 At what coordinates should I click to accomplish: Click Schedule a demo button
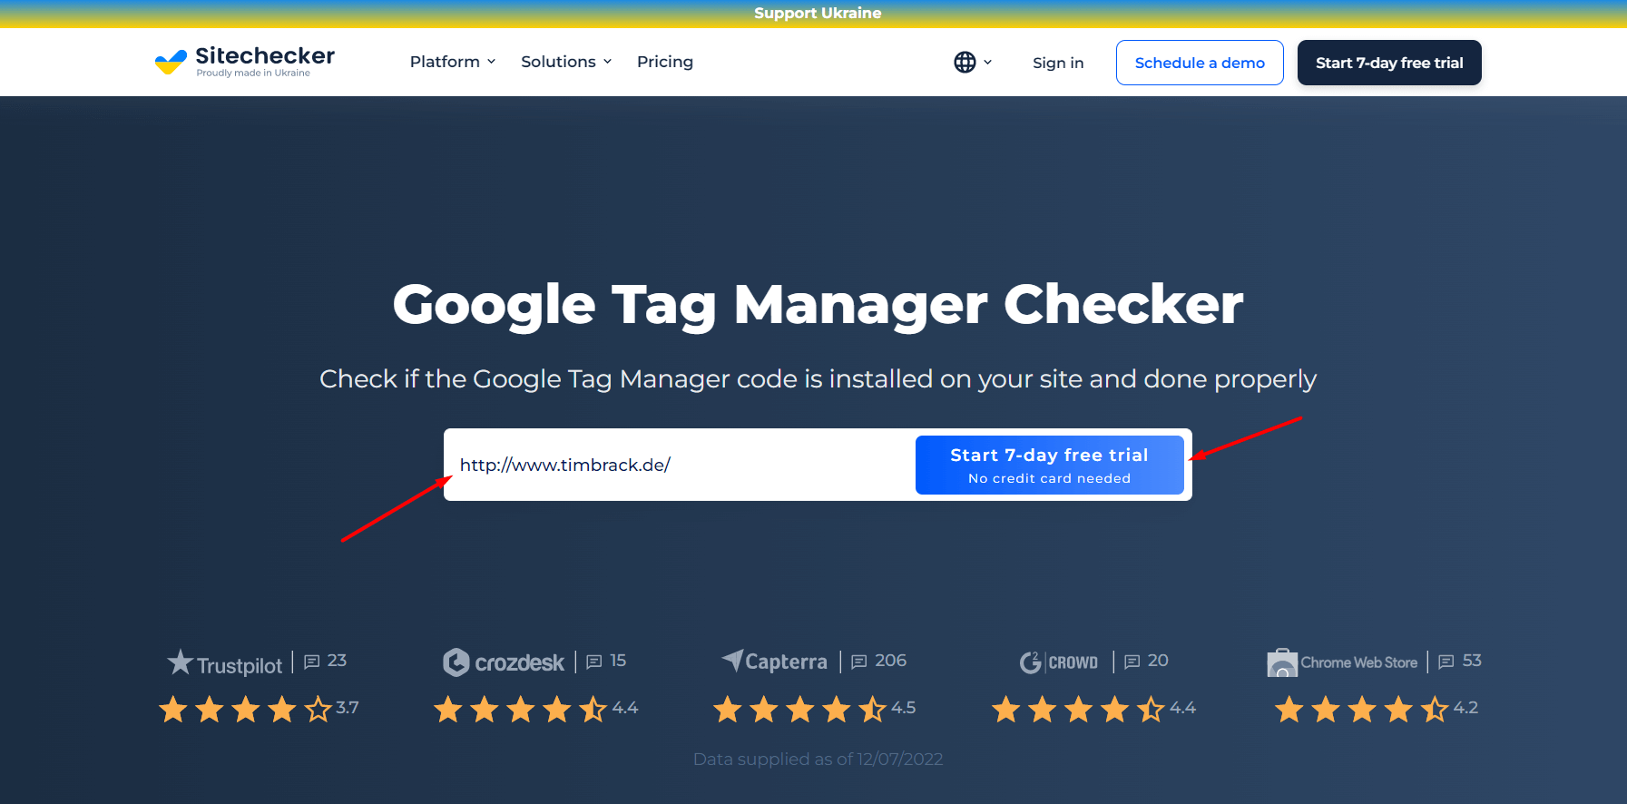pos(1200,63)
